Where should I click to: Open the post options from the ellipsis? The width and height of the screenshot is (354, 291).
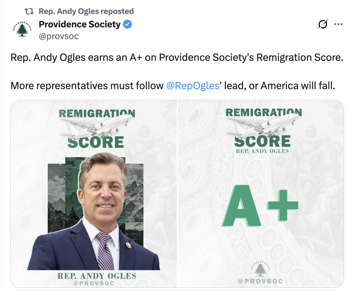coord(338,24)
